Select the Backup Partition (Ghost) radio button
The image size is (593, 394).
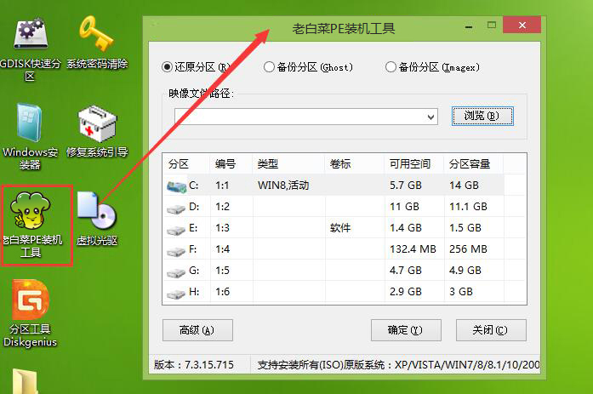[269, 67]
